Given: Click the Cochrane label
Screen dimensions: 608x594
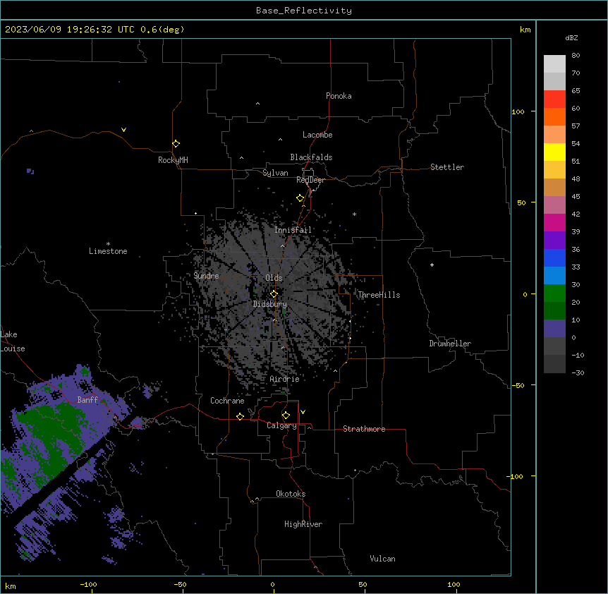Looking at the screenshot, I should pyautogui.click(x=227, y=401).
